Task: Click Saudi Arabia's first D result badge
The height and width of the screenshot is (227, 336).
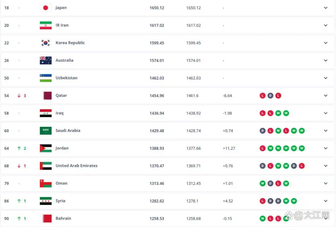Action: (x=263, y=131)
